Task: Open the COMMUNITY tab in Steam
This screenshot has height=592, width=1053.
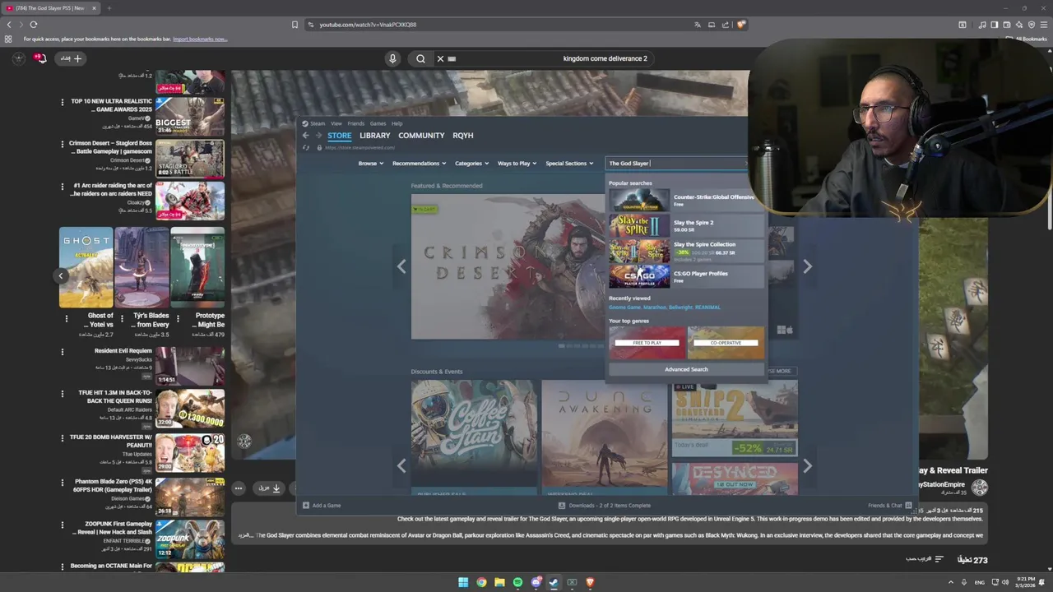Action: pos(421,136)
